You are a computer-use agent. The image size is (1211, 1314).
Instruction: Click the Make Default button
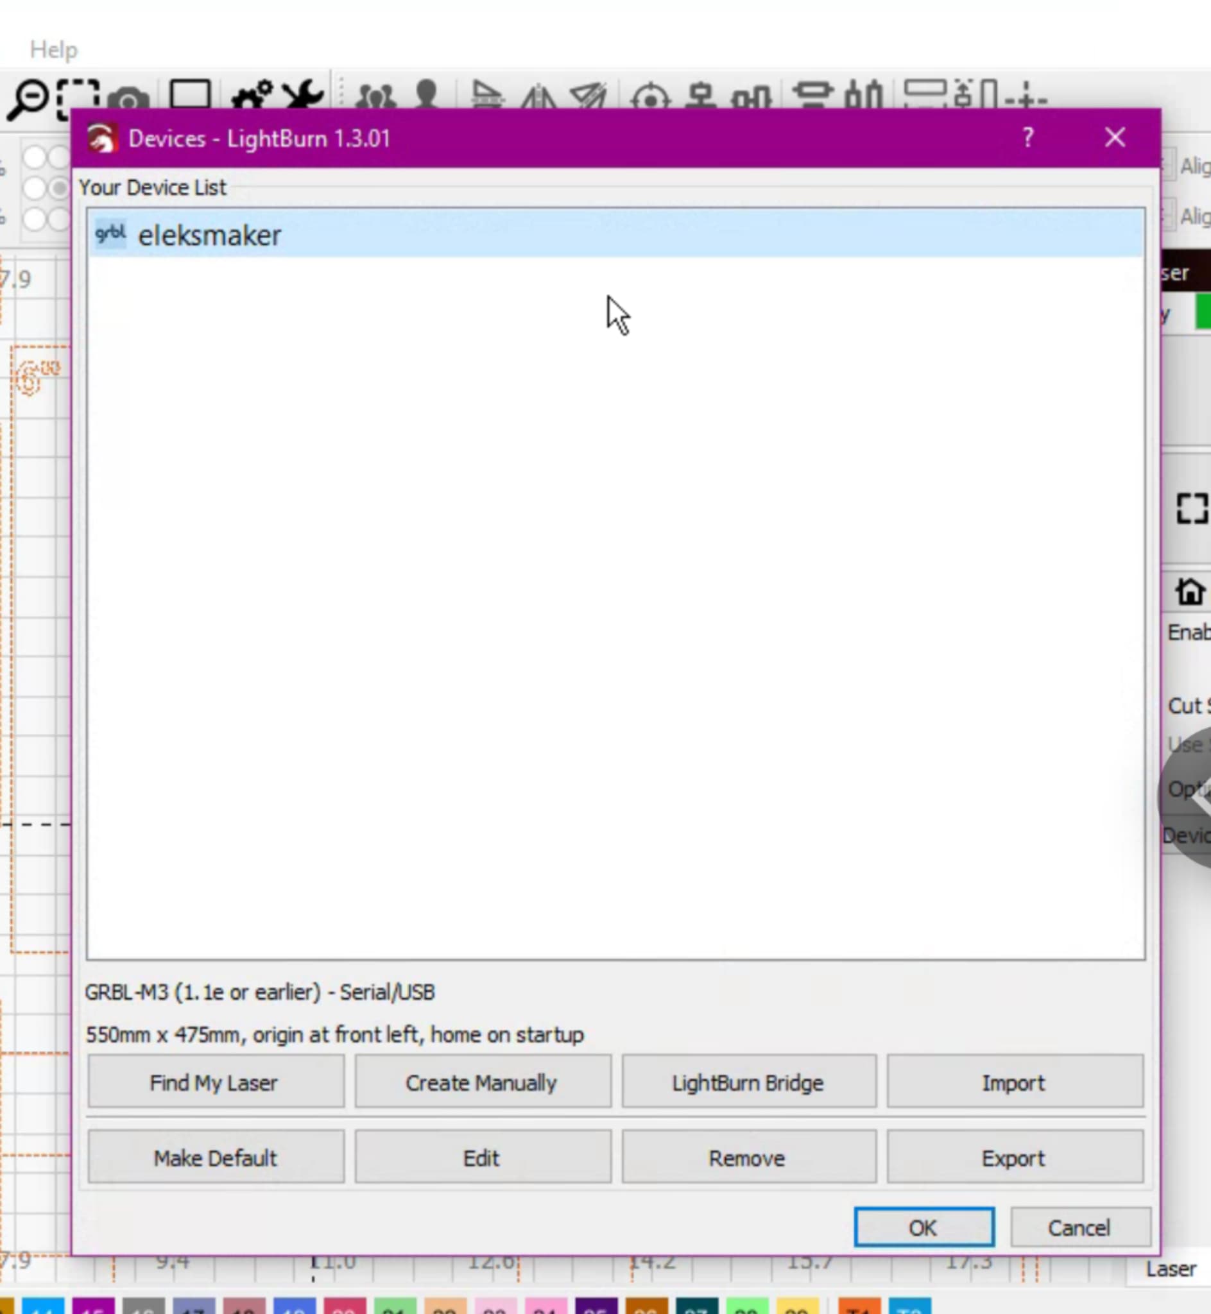coord(216,1157)
